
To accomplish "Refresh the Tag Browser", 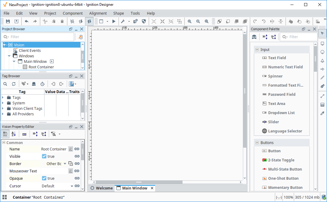I will (x=14, y=84).
